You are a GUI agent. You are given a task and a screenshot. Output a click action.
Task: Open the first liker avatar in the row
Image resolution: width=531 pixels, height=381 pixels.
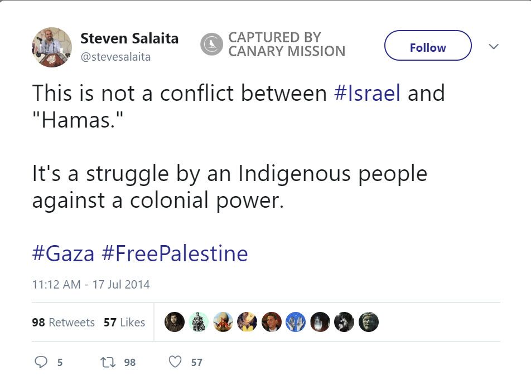174,322
